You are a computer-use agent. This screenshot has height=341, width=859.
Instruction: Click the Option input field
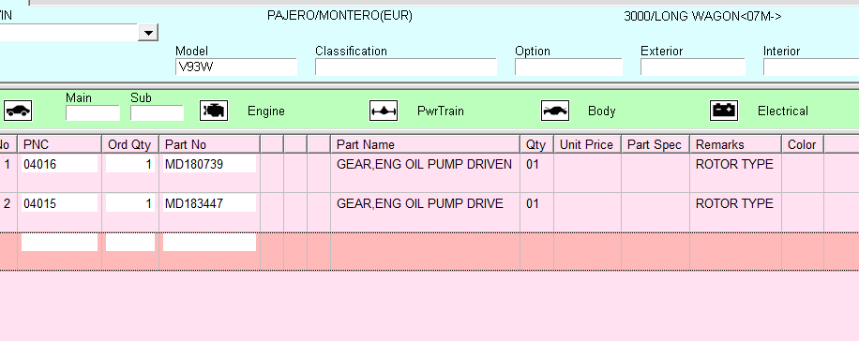coord(568,67)
